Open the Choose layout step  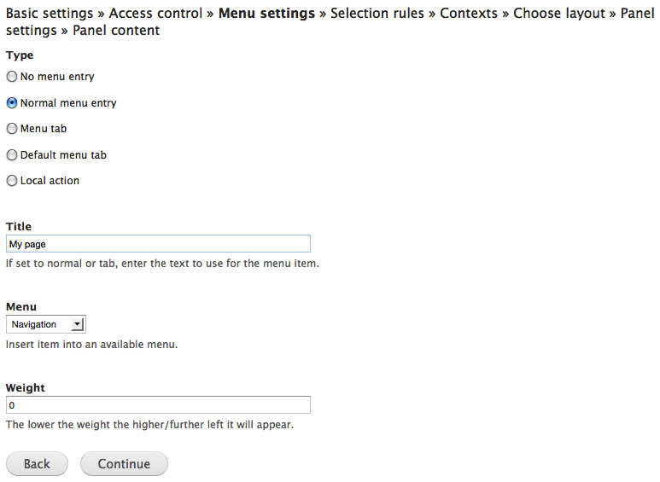[559, 14]
